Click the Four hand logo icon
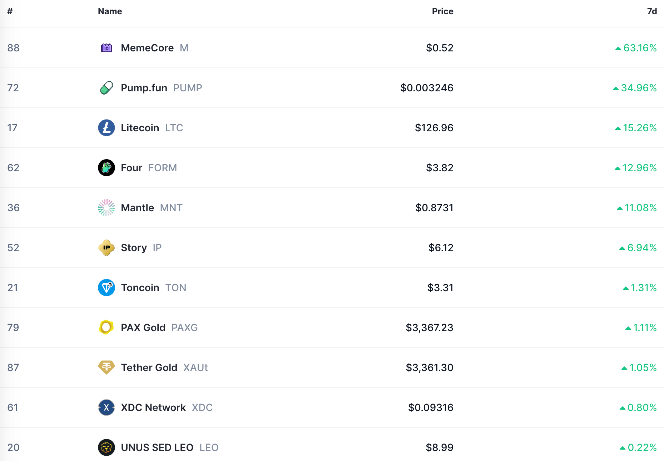Image resolution: width=664 pixels, height=461 pixels. coord(106,168)
